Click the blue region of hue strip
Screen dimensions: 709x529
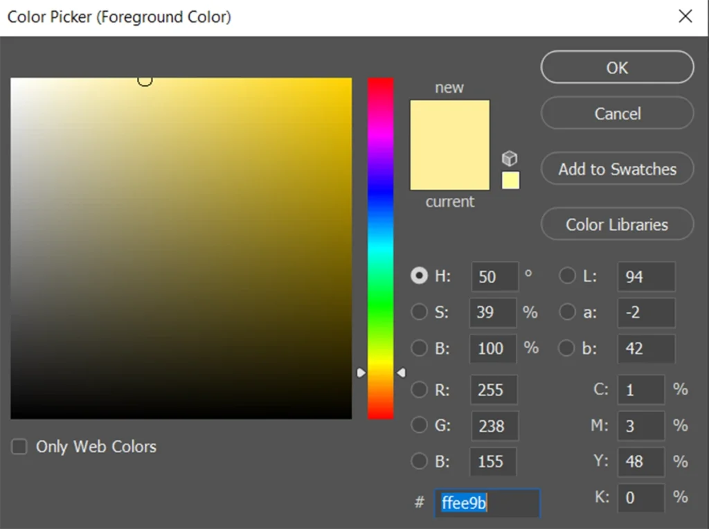tap(380, 201)
